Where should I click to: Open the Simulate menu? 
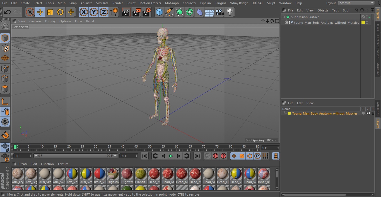coord(102,3)
